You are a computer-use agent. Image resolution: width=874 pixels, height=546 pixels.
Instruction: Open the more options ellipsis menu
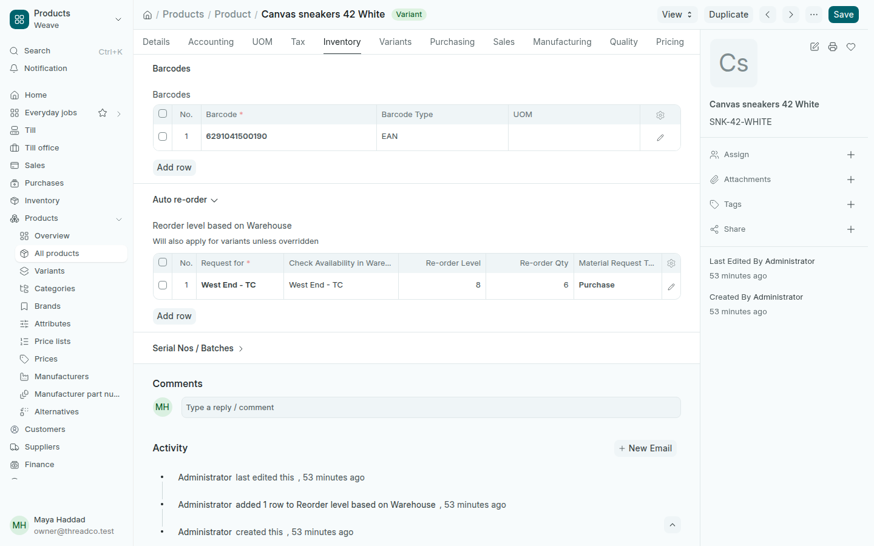pyautogui.click(x=814, y=15)
